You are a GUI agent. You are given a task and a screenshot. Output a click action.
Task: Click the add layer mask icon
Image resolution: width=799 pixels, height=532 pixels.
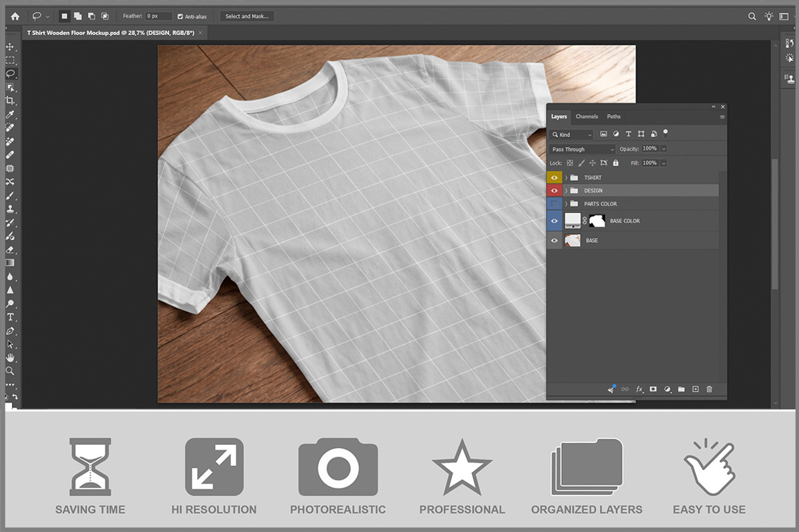pyautogui.click(x=653, y=389)
